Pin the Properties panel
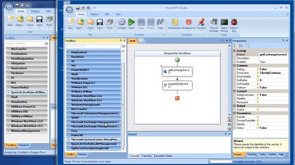This screenshot has height=165, width=295. tap(283, 40)
